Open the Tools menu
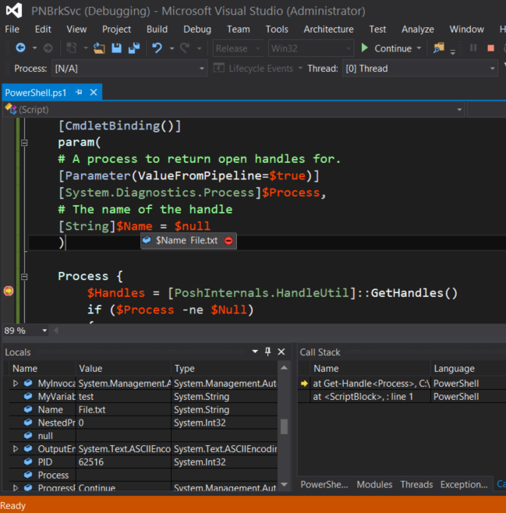Image resolution: width=506 pixels, height=513 pixels. (277, 30)
